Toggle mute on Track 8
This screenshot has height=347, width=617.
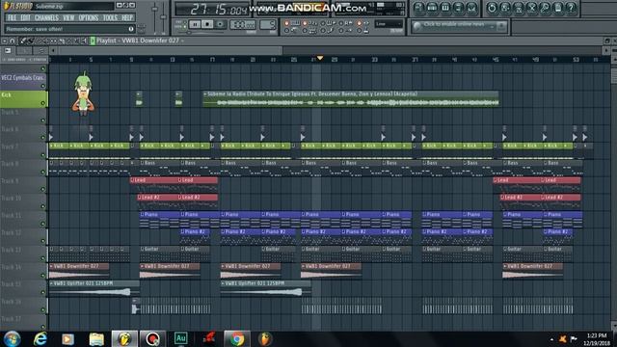click(42, 172)
